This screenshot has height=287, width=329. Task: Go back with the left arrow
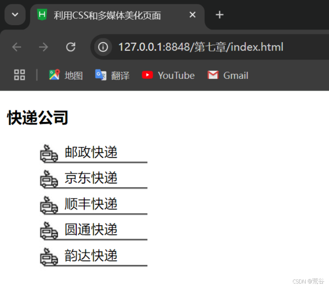17,47
